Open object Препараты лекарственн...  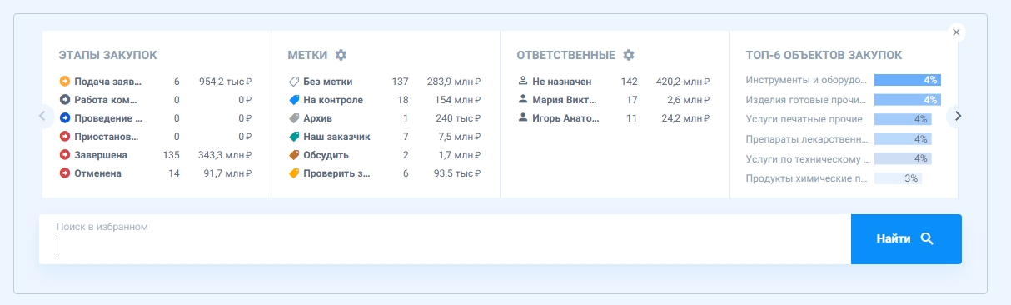click(x=806, y=139)
